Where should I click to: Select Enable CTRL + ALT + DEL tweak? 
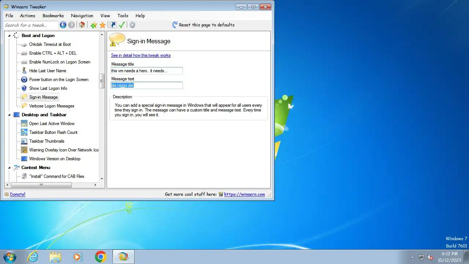click(x=53, y=53)
